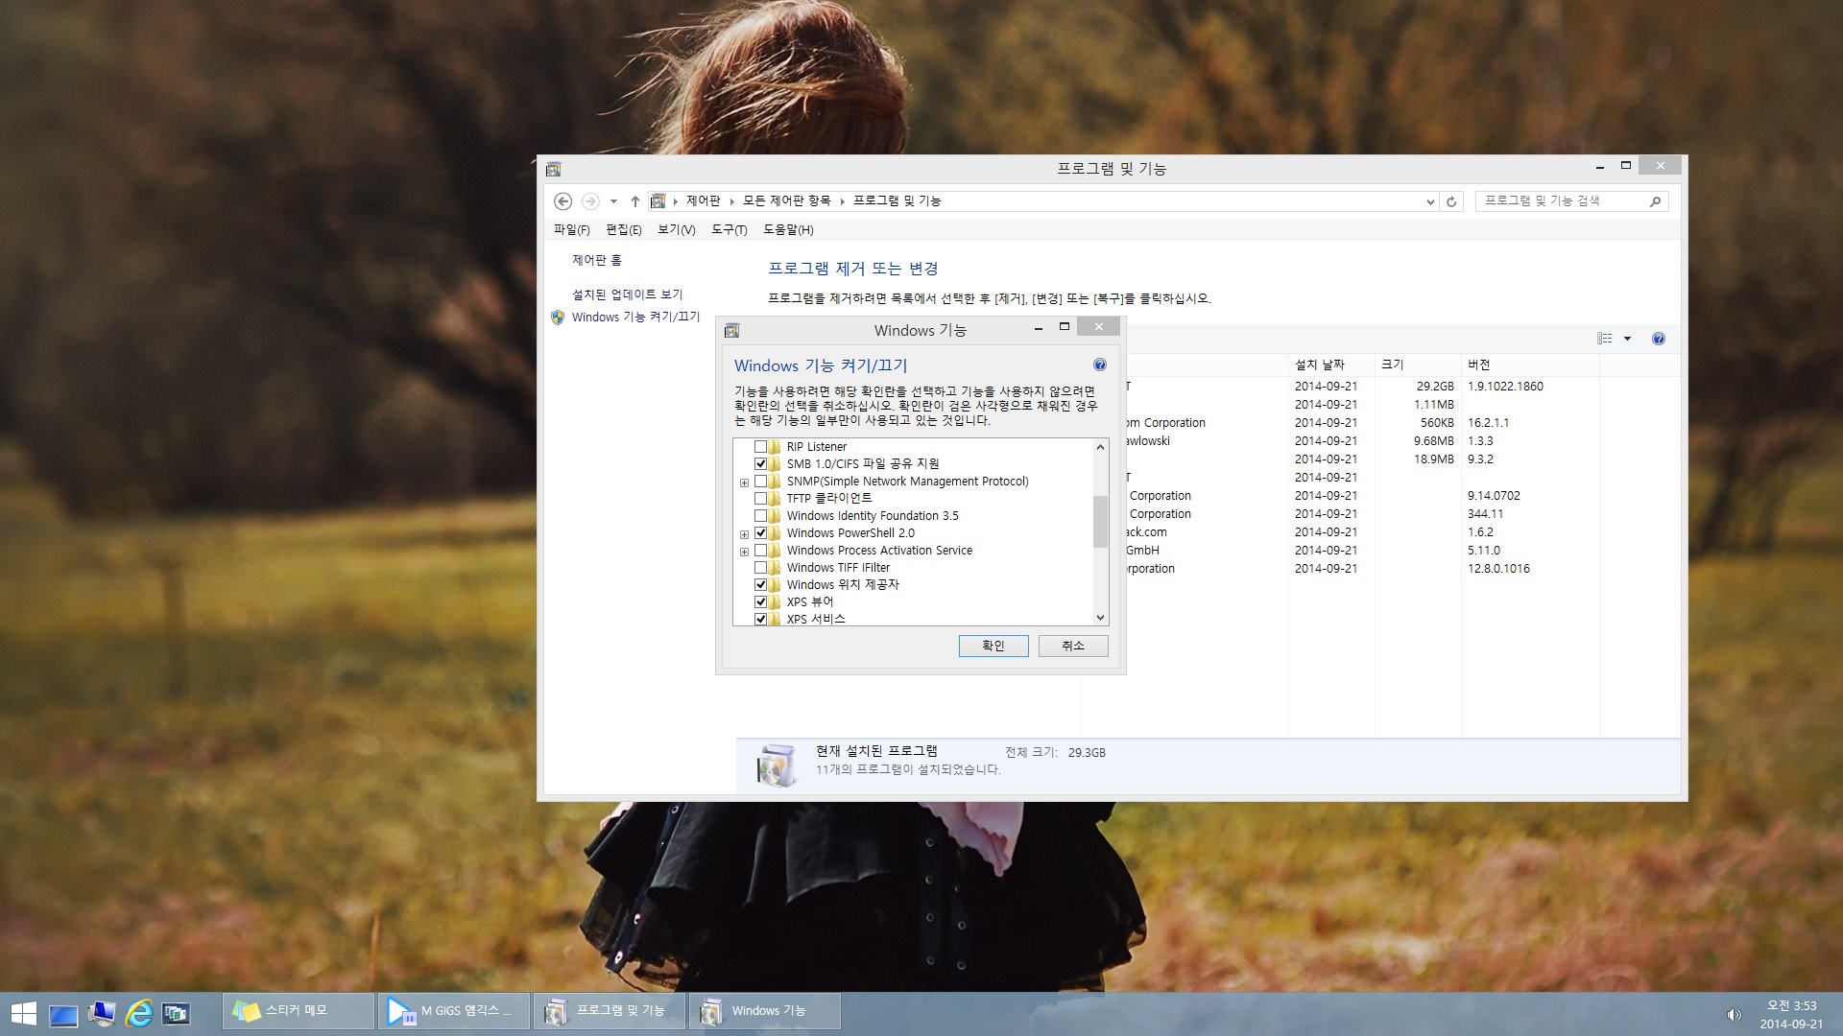The image size is (1843, 1036).
Task: Open the Windows Start button
Action: pos(23,1013)
